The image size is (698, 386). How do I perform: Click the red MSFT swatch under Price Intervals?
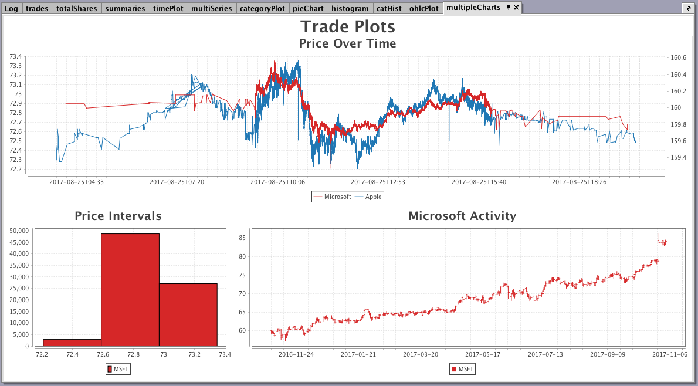pos(109,369)
